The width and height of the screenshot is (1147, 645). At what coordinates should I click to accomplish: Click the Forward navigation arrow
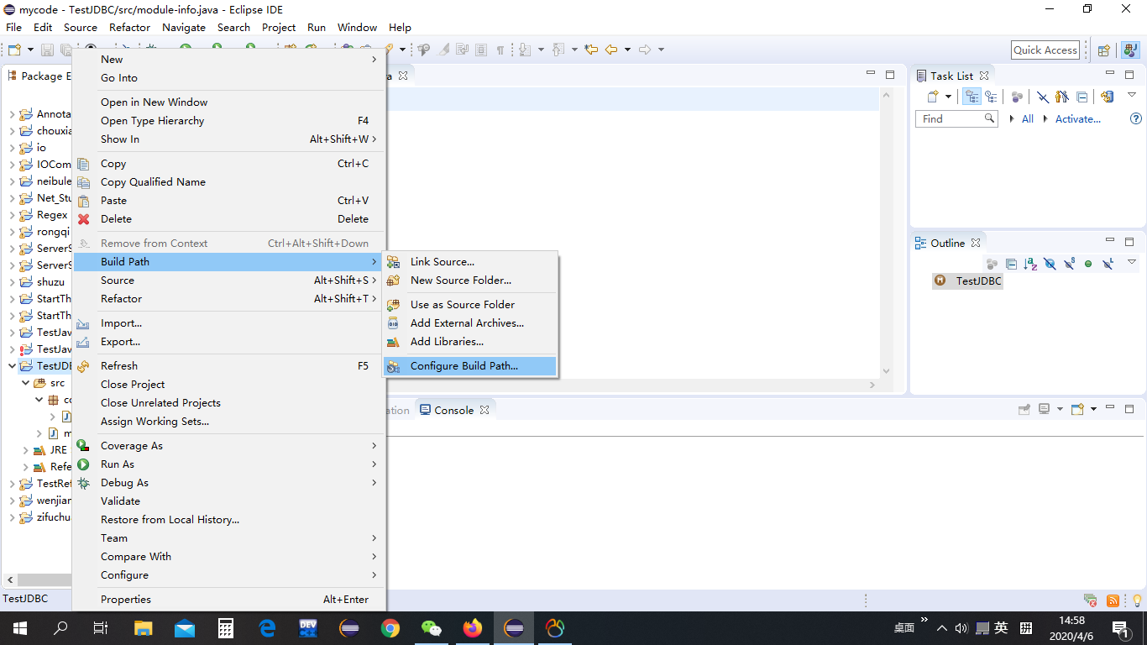tap(645, 50)
